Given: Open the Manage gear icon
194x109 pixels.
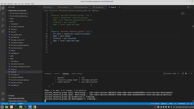Looking at the screenshot, I should point(3,99).
